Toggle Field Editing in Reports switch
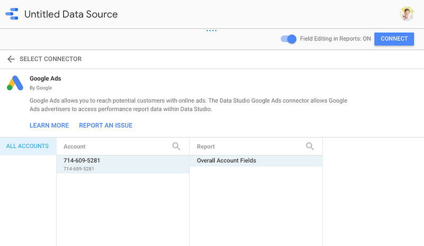Viewport: 424px width, 246px height. (x=289, y=39)
